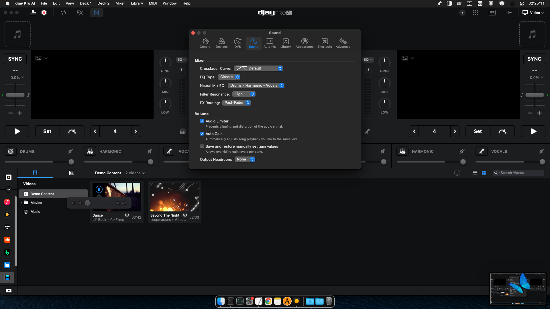Open the grid layout icon
This screenshot has height=309, width=550.
pyautogui.click(x=476, y=13)
